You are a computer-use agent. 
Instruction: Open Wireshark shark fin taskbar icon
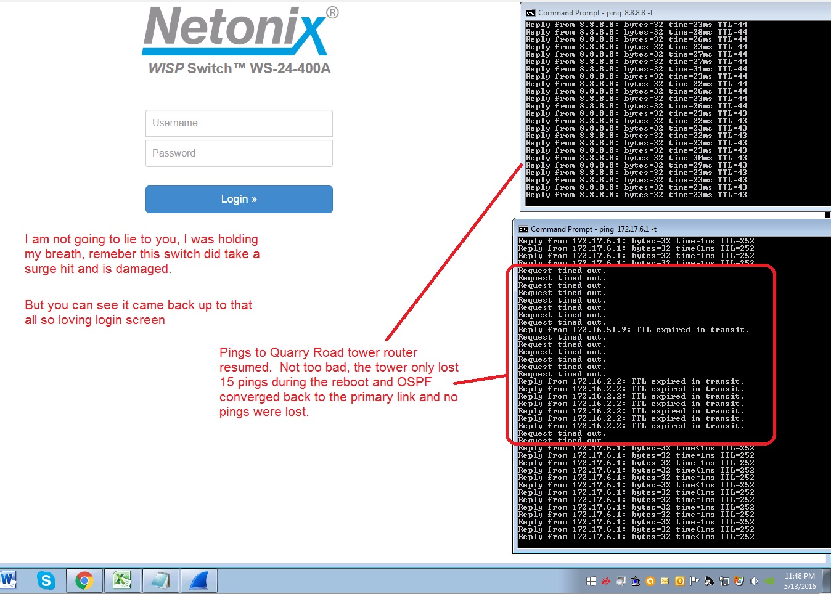pyautogui.click(x=199, y=580)
